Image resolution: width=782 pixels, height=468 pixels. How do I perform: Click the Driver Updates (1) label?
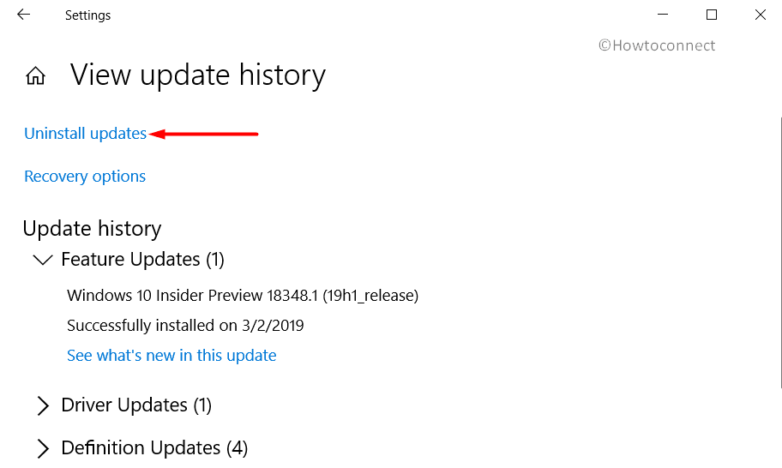135,405
